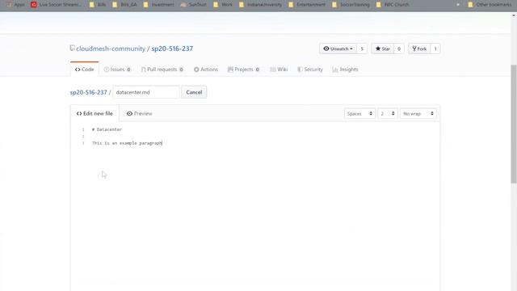Open the Unwatch dropdown

tap(338, 48)
